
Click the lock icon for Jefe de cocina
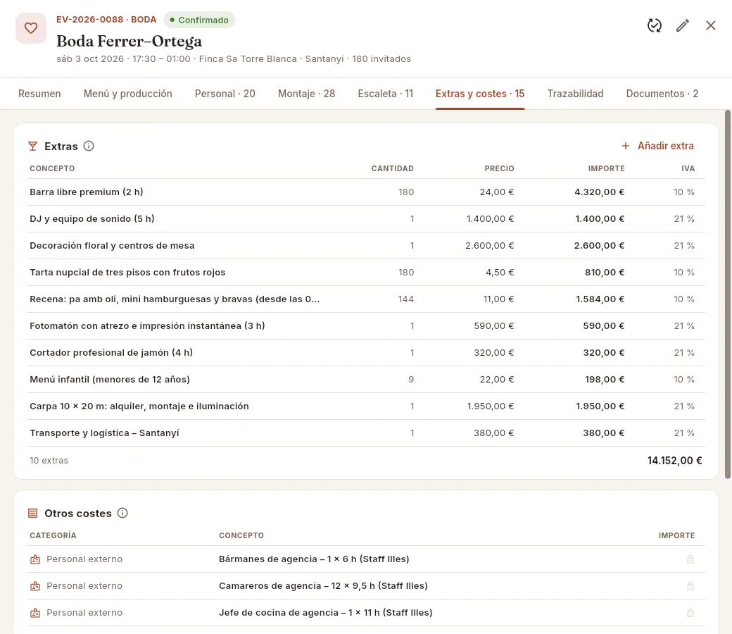click(690, 612)
